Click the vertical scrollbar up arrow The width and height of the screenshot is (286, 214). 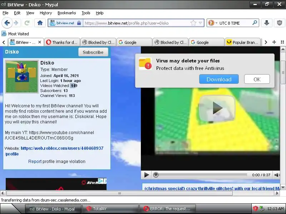pyautogui.click(x=283, y=49)
